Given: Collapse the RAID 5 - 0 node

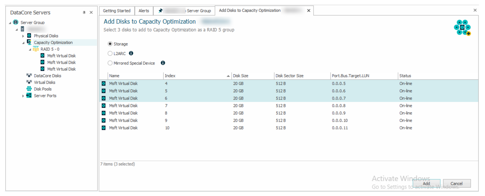Looking at the screenshot, I should 30,49.
